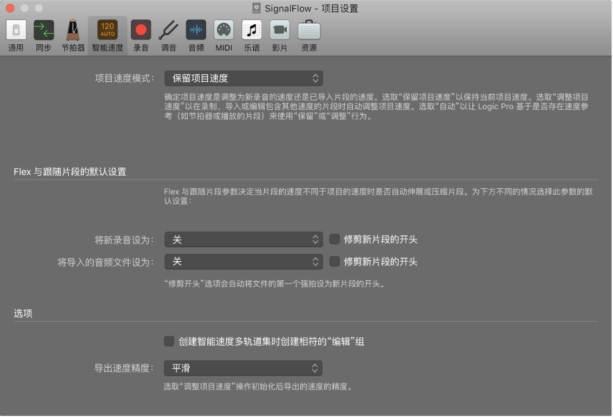Open the 调音 tuning settings icon
Viewport: 613px width, 417px height.
coord(169,34)
